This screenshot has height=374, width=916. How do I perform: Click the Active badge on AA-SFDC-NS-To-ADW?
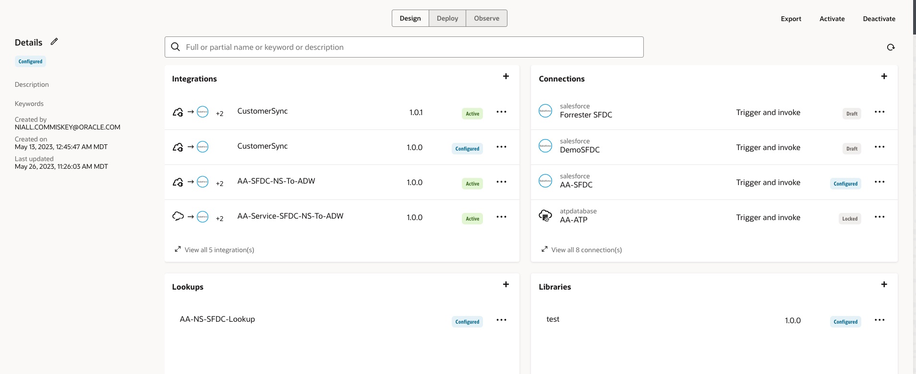472,184
